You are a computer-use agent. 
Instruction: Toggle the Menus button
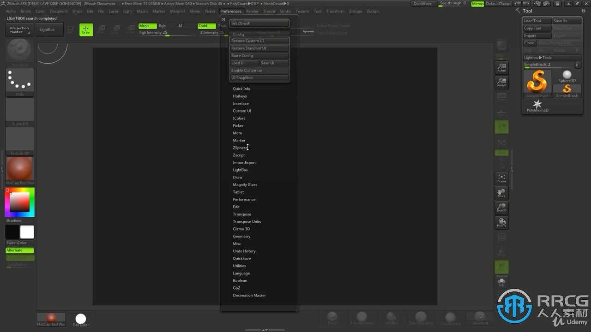coord(478,4)
